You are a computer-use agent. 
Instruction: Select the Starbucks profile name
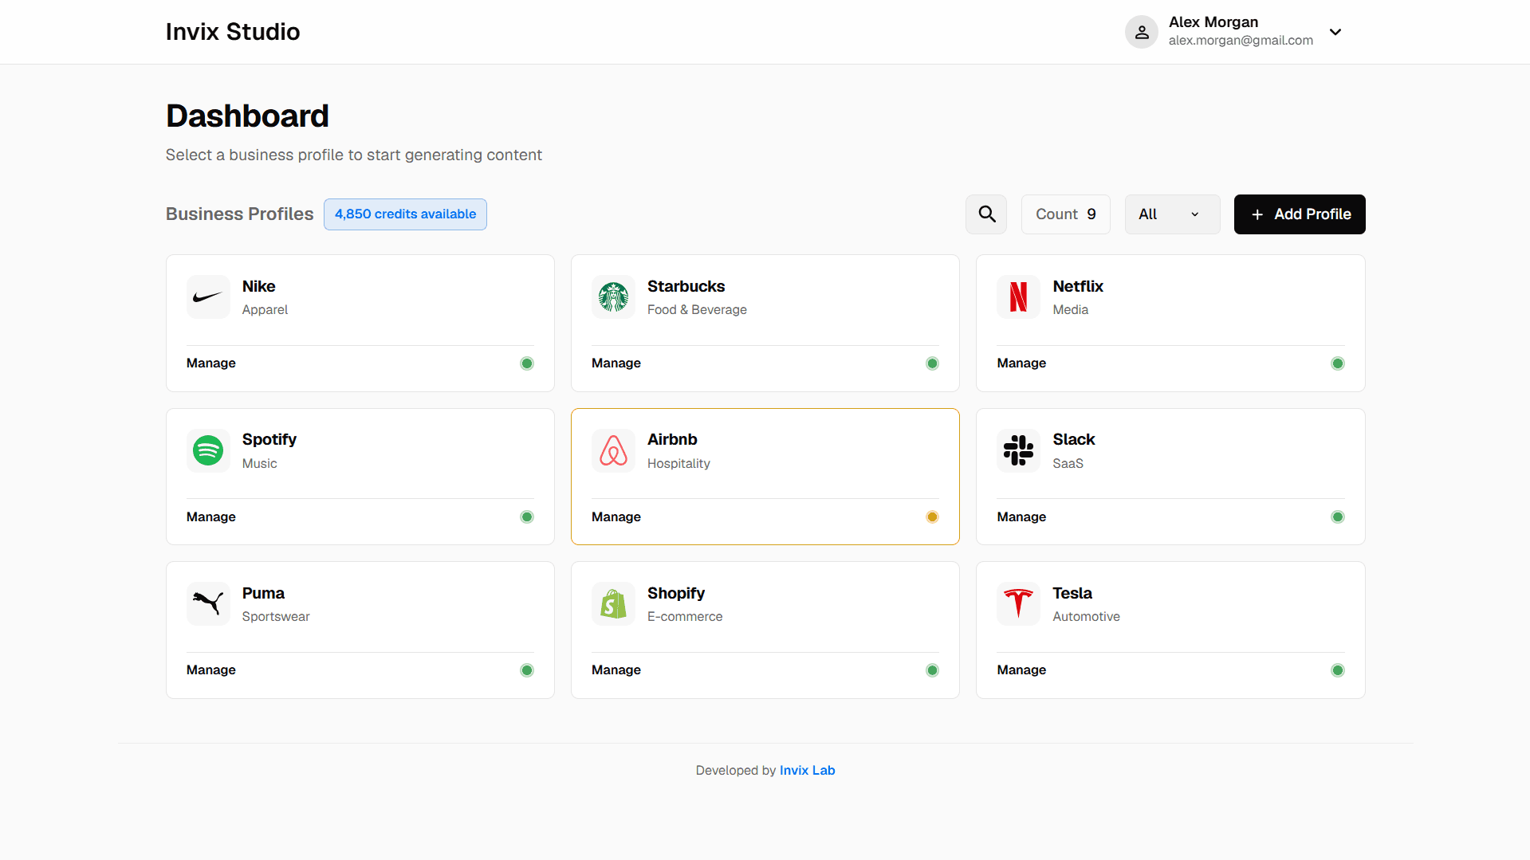point(686,286)
